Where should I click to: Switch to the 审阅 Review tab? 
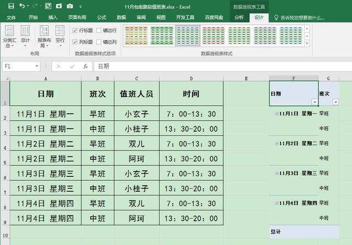point(141,18)
